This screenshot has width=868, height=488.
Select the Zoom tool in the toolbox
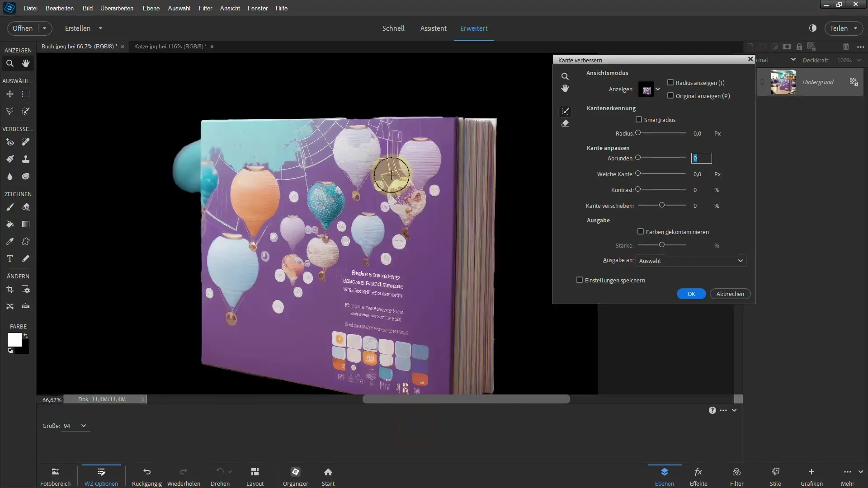pos(10,63)
